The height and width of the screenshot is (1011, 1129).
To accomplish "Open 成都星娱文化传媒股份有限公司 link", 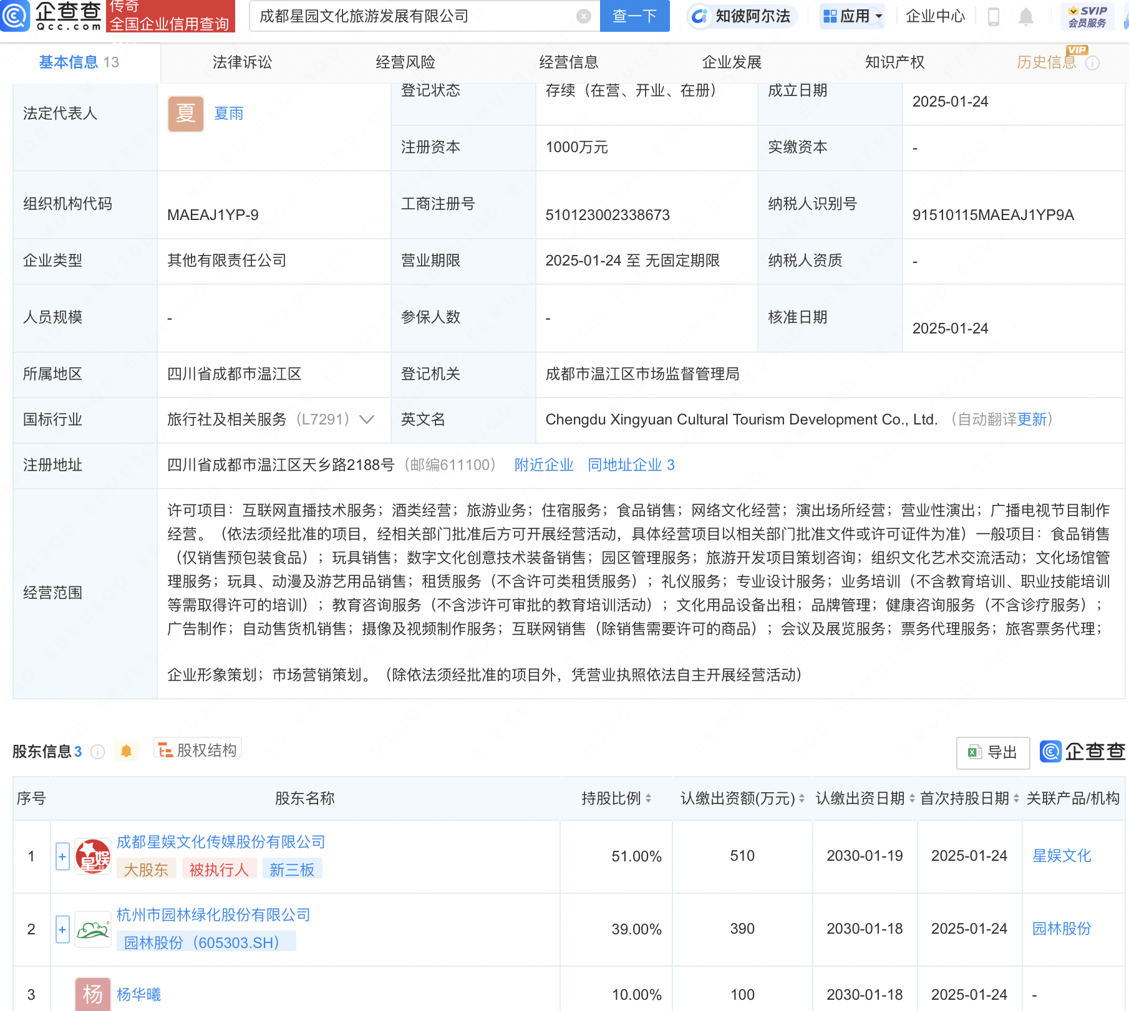I will pos(221,842).
